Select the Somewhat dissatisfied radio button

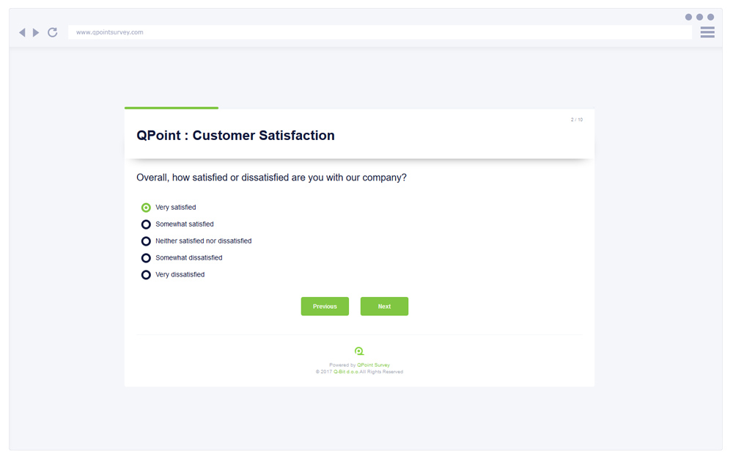coord(146,258)
